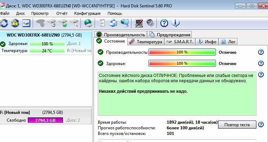Viewport: 268px width, 142px height.
Task: Open the Помощь menu
Action: 115,13
